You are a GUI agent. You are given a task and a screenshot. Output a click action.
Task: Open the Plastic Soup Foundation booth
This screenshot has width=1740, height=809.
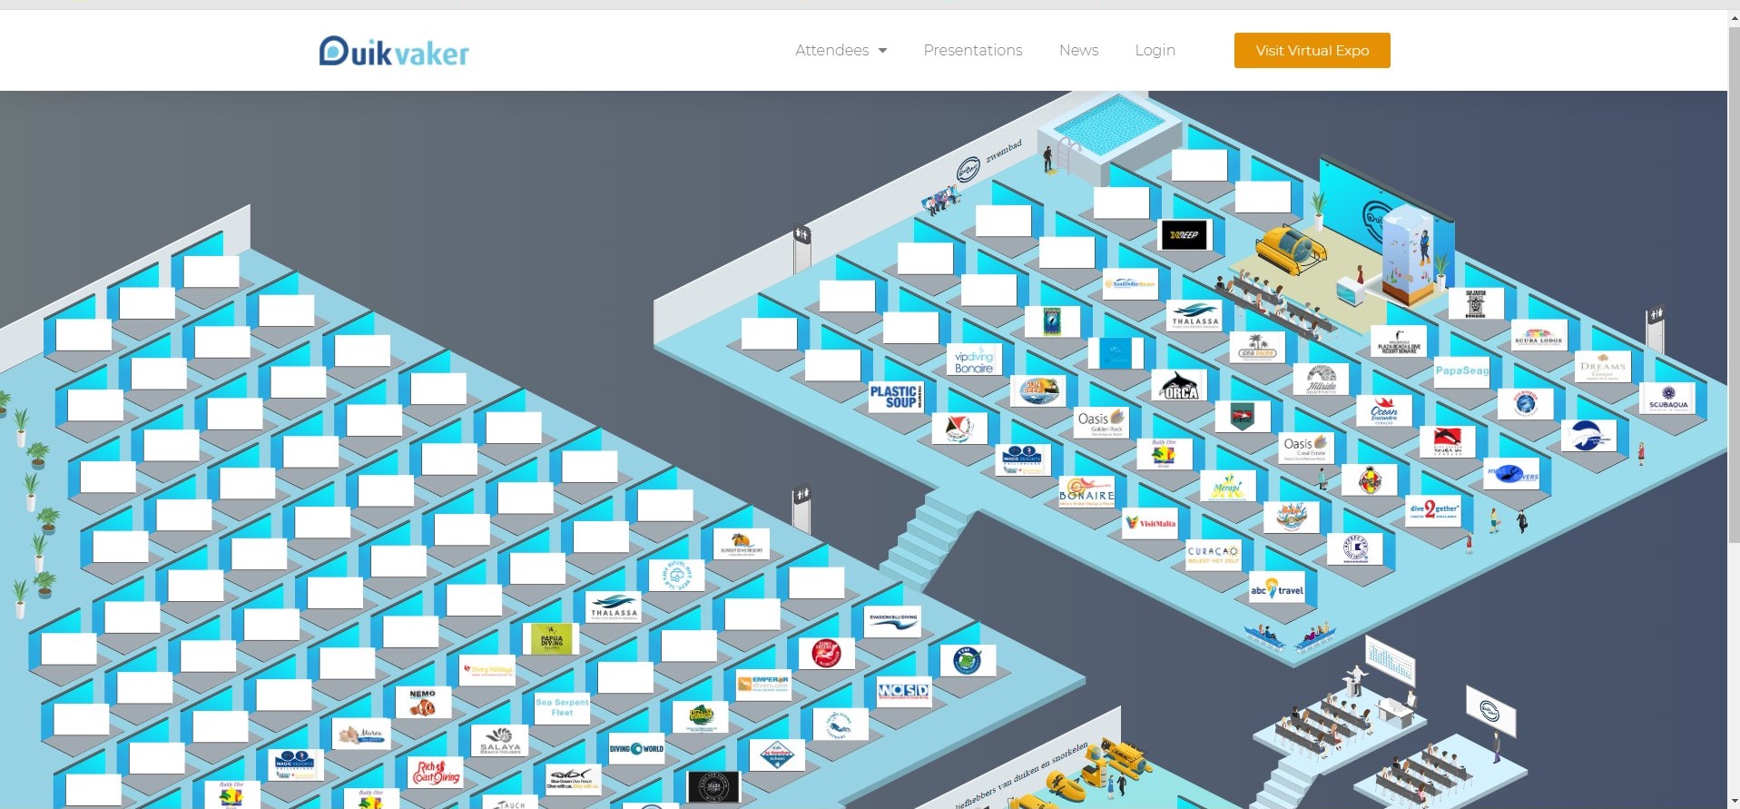pos(897,397)
